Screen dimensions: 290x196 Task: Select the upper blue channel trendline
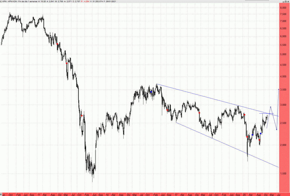[211, 98]
